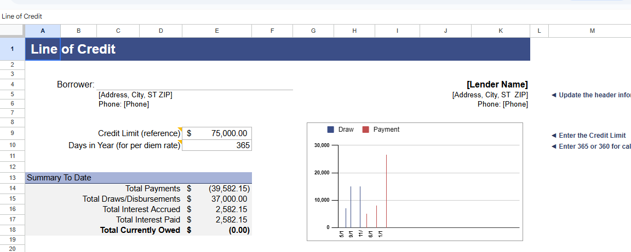The height and width of the screenshot is (252, 631).
Task: Click the Payment legend label
Action: 386,130
